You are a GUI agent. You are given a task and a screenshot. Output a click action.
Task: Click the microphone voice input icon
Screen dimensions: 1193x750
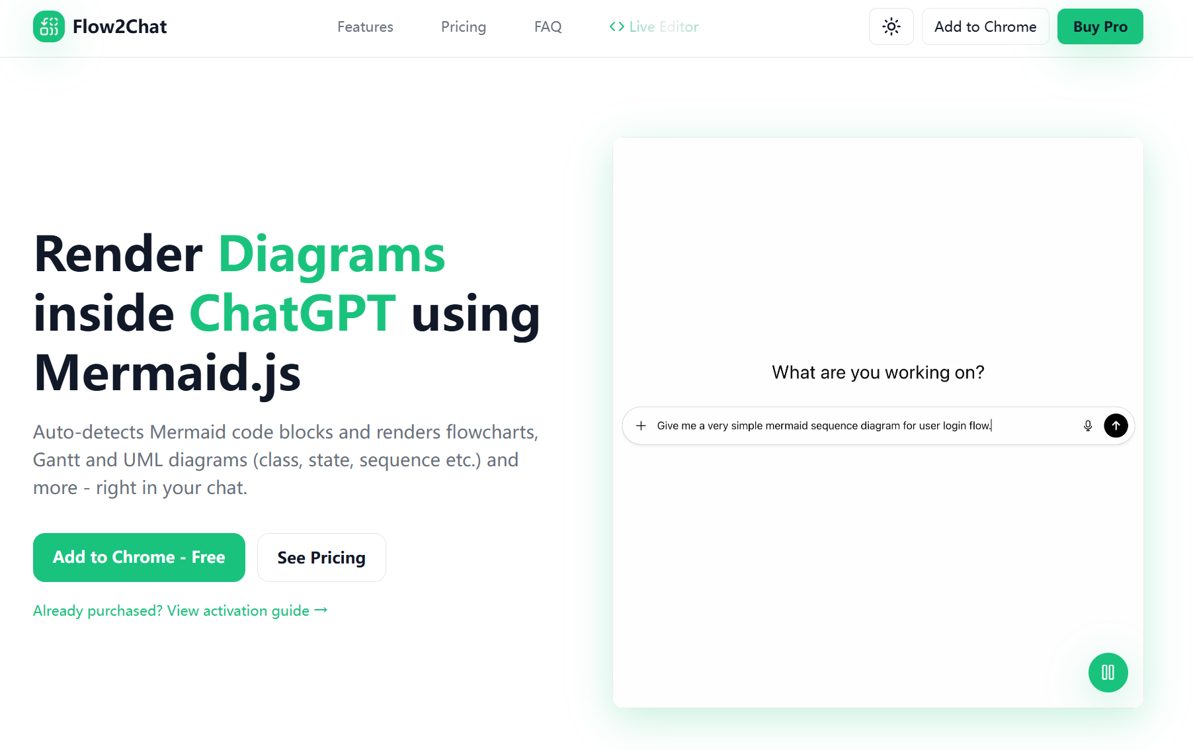coord(1088,426)
